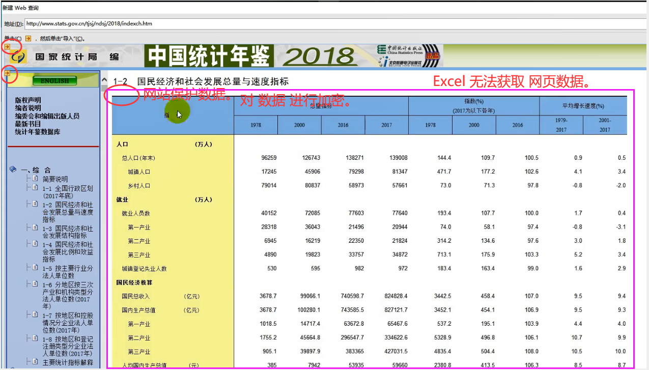Click the yellow arrow beside the bureau logo
Viewport: 649px width, 370px height.
pyautogui.click(x=7, y=47)
